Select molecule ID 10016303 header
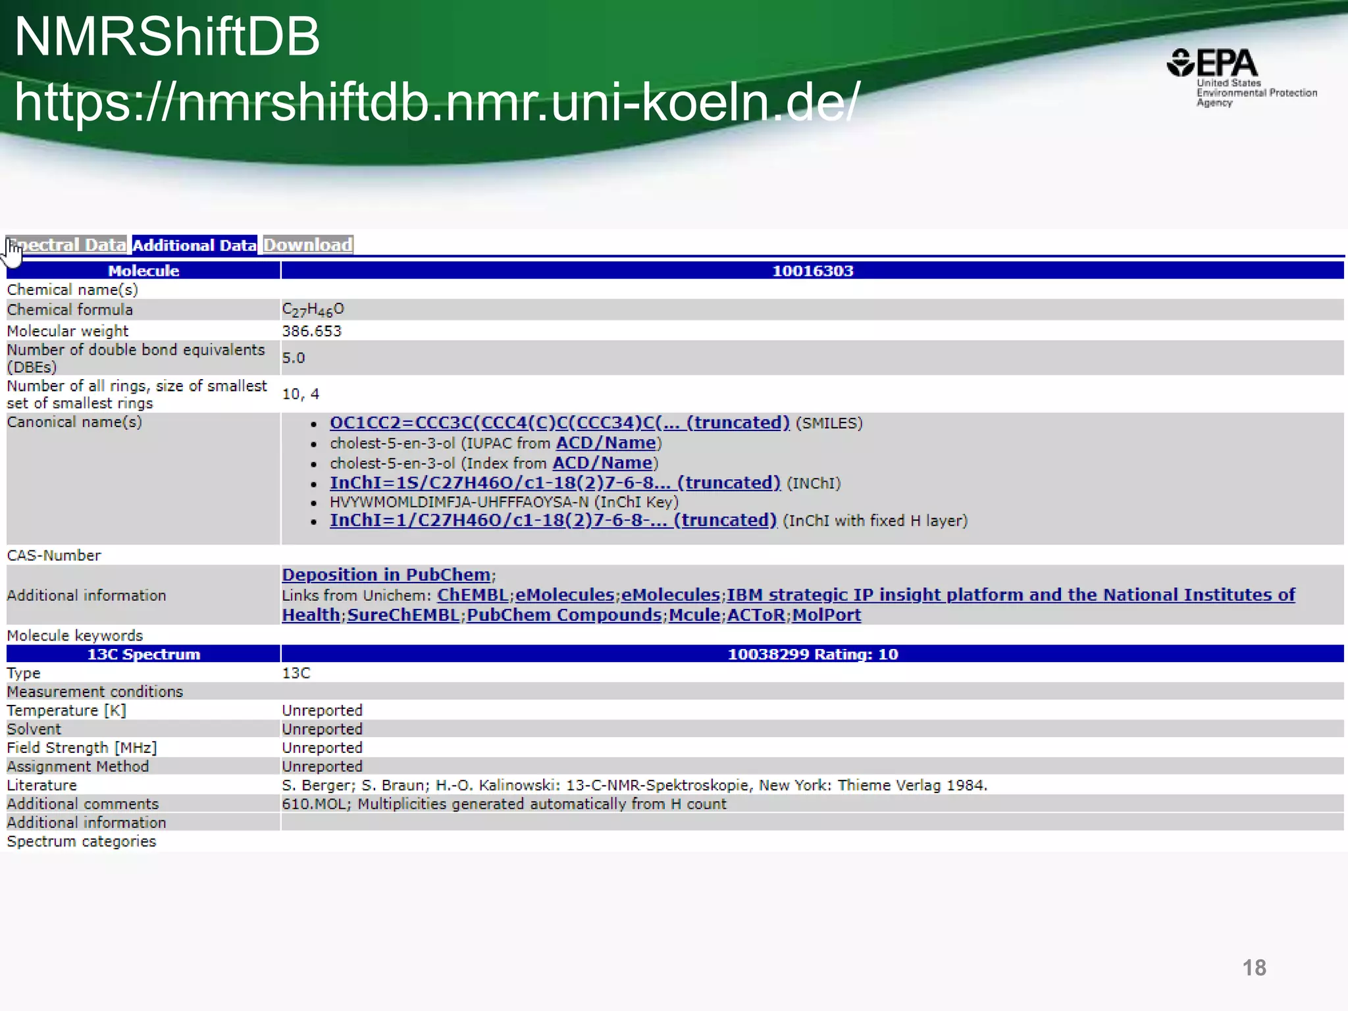Viewport: 1348px width, 1011px height. pyautogui.click(x=812, y=271)
